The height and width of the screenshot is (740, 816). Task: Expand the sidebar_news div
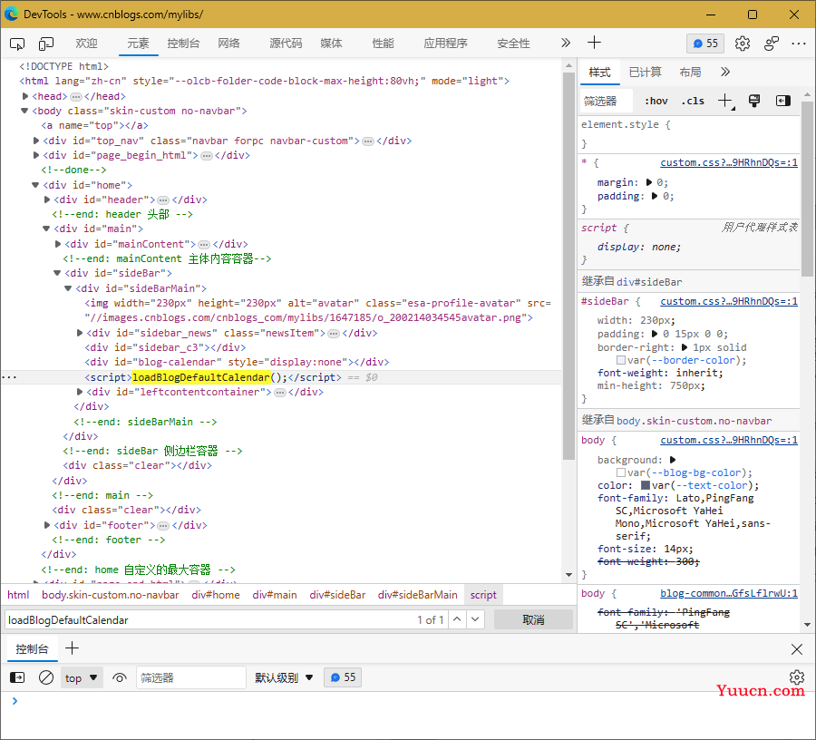point(80,333)
